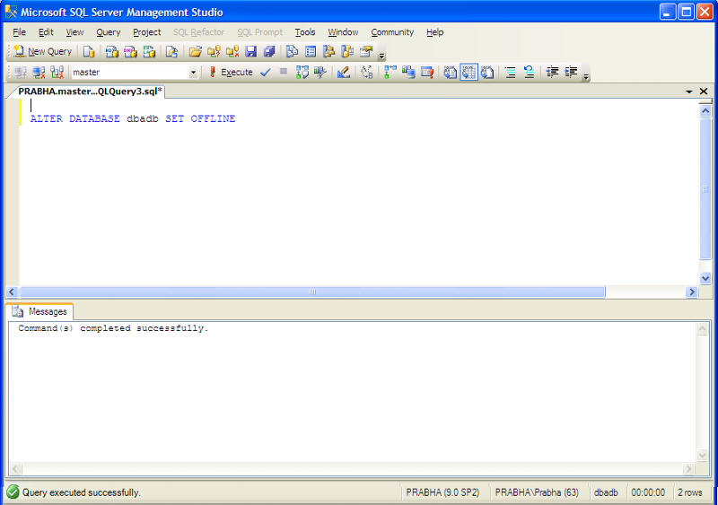
Task: Open Template Explorer from the toolbar
Action: (347, 51)
